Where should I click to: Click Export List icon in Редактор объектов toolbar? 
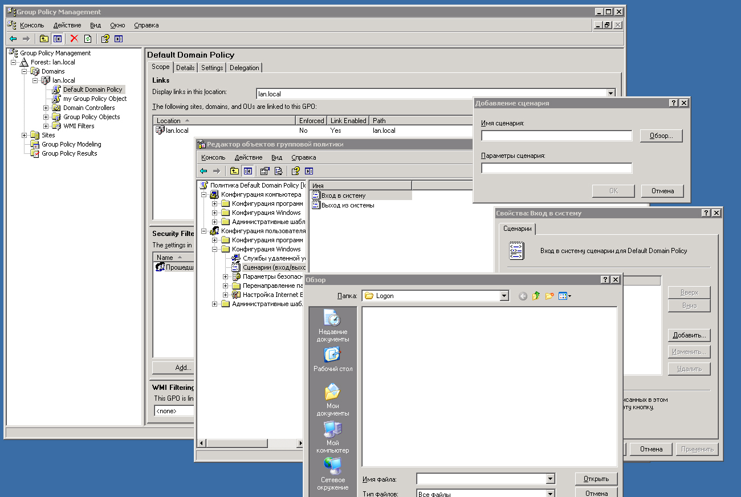(x=278, y=171)
